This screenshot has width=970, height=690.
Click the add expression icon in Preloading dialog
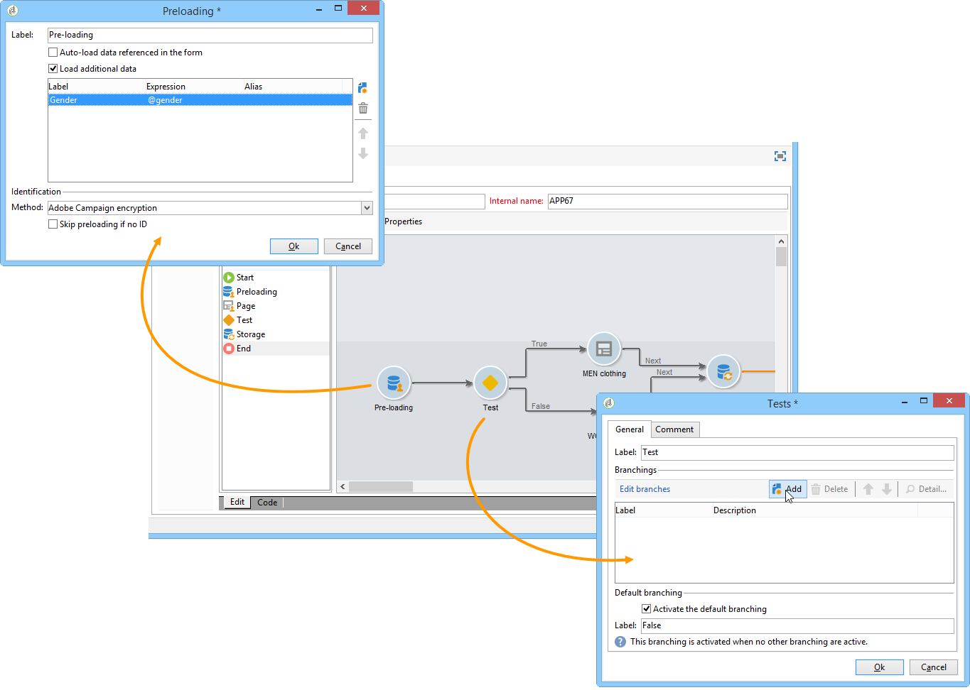tap(362, 88)
